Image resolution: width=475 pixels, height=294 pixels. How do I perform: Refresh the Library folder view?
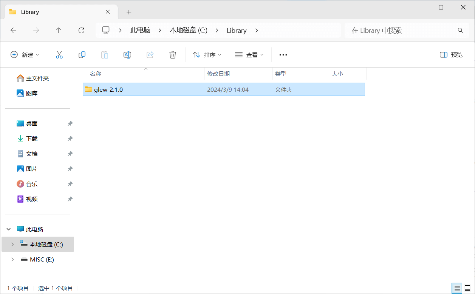tap(81, 31)
